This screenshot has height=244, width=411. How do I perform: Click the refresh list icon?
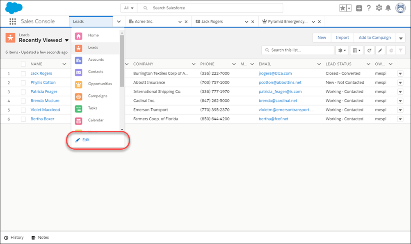pyautogui.click(x=369, y=50)
